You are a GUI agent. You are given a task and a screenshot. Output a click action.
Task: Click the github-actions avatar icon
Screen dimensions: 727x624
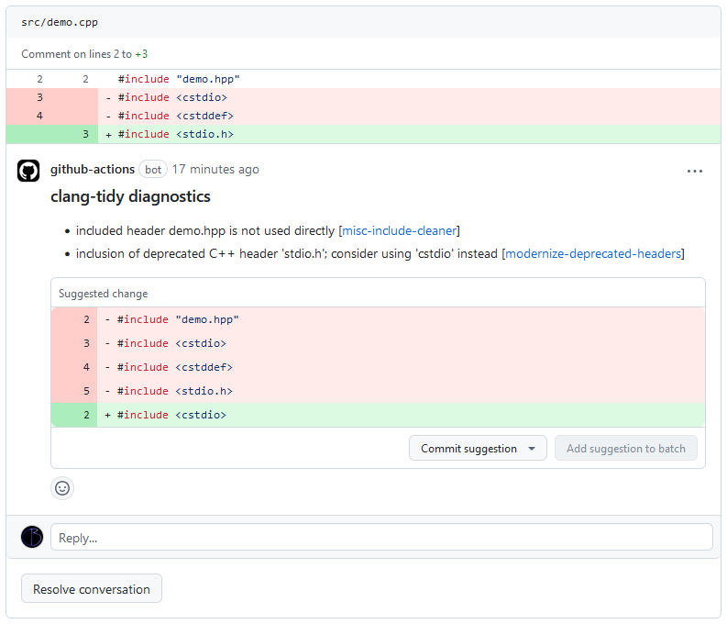point(28,170)
